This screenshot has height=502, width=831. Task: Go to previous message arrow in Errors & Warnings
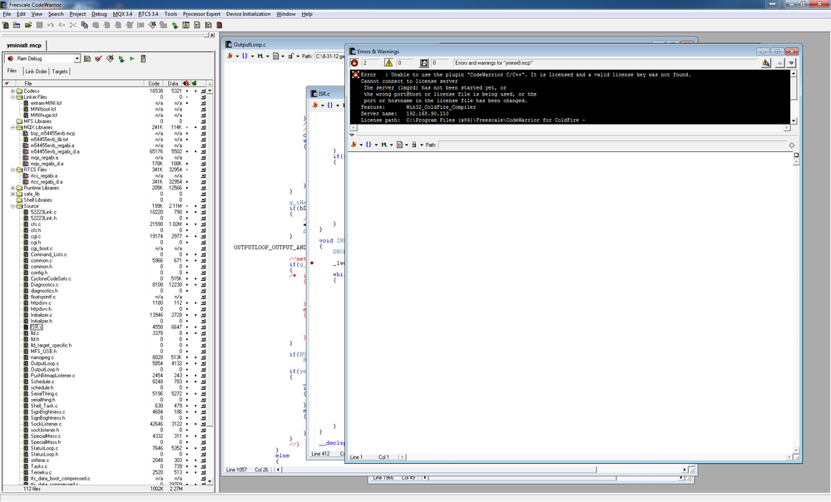coord(779,63)
